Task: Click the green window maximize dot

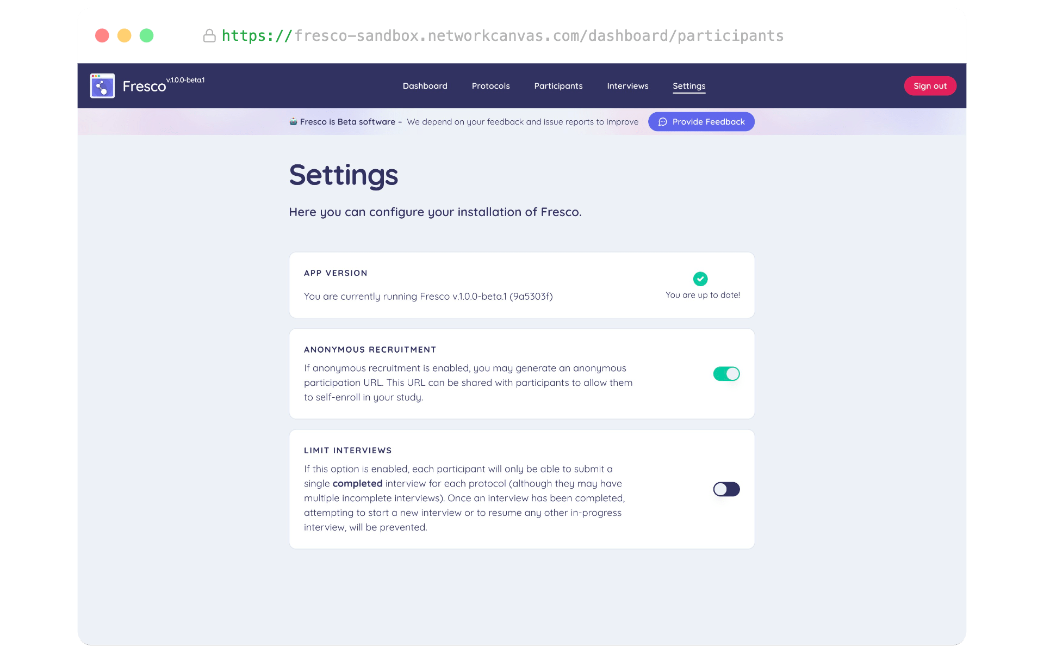Action: coord(147,36)
